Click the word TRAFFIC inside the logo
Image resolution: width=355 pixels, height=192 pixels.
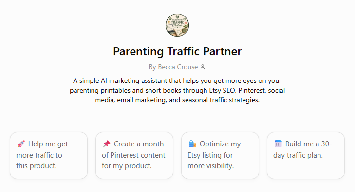[177, 22]
